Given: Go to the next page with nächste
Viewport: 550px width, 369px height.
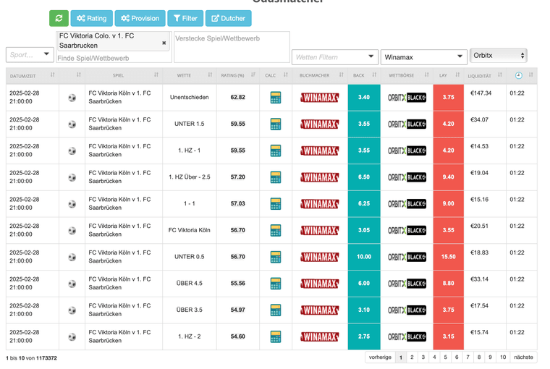Looking at the screenshot, I should [523, 357].
